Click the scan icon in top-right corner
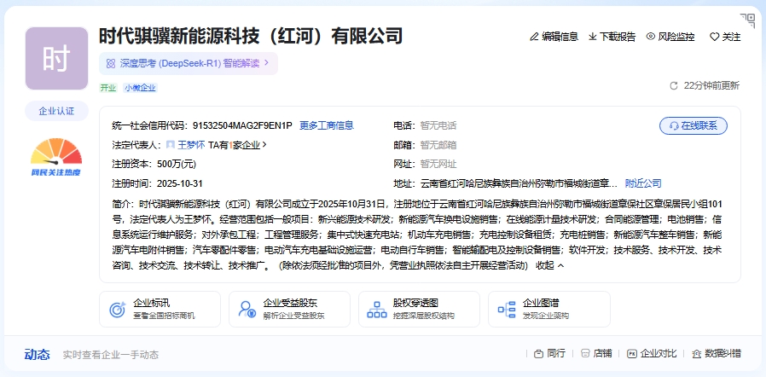This screenshot has width=766, height=377. [x=747, y=19]
